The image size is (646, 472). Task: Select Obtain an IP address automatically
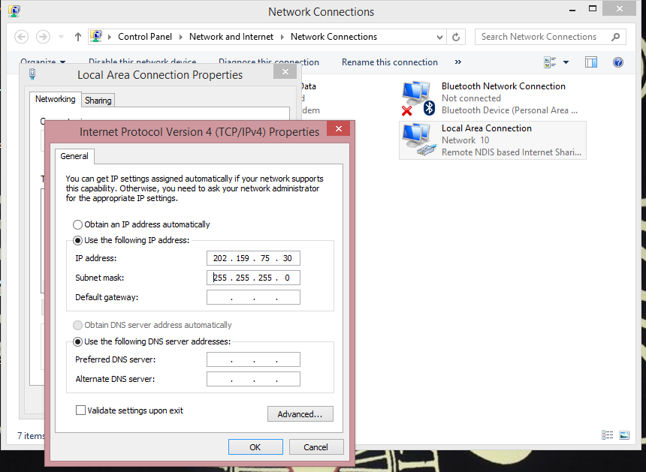(141, 224)
